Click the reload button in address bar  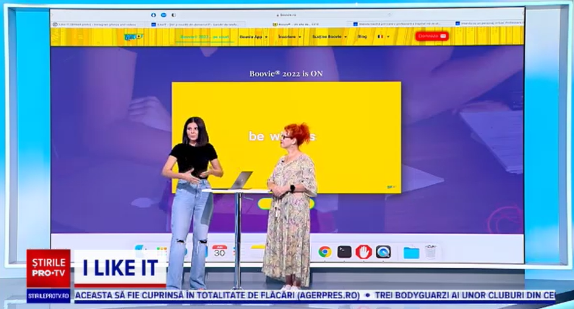coord(389,15)
